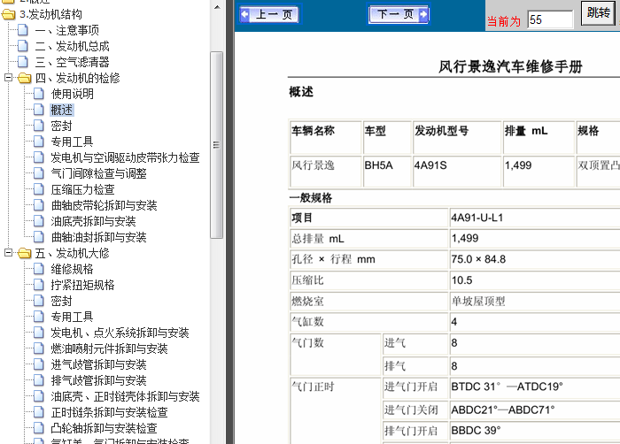Open 压缩压力检查 entry
Viewport: 620px width, 444px height.
pos(82,189)
